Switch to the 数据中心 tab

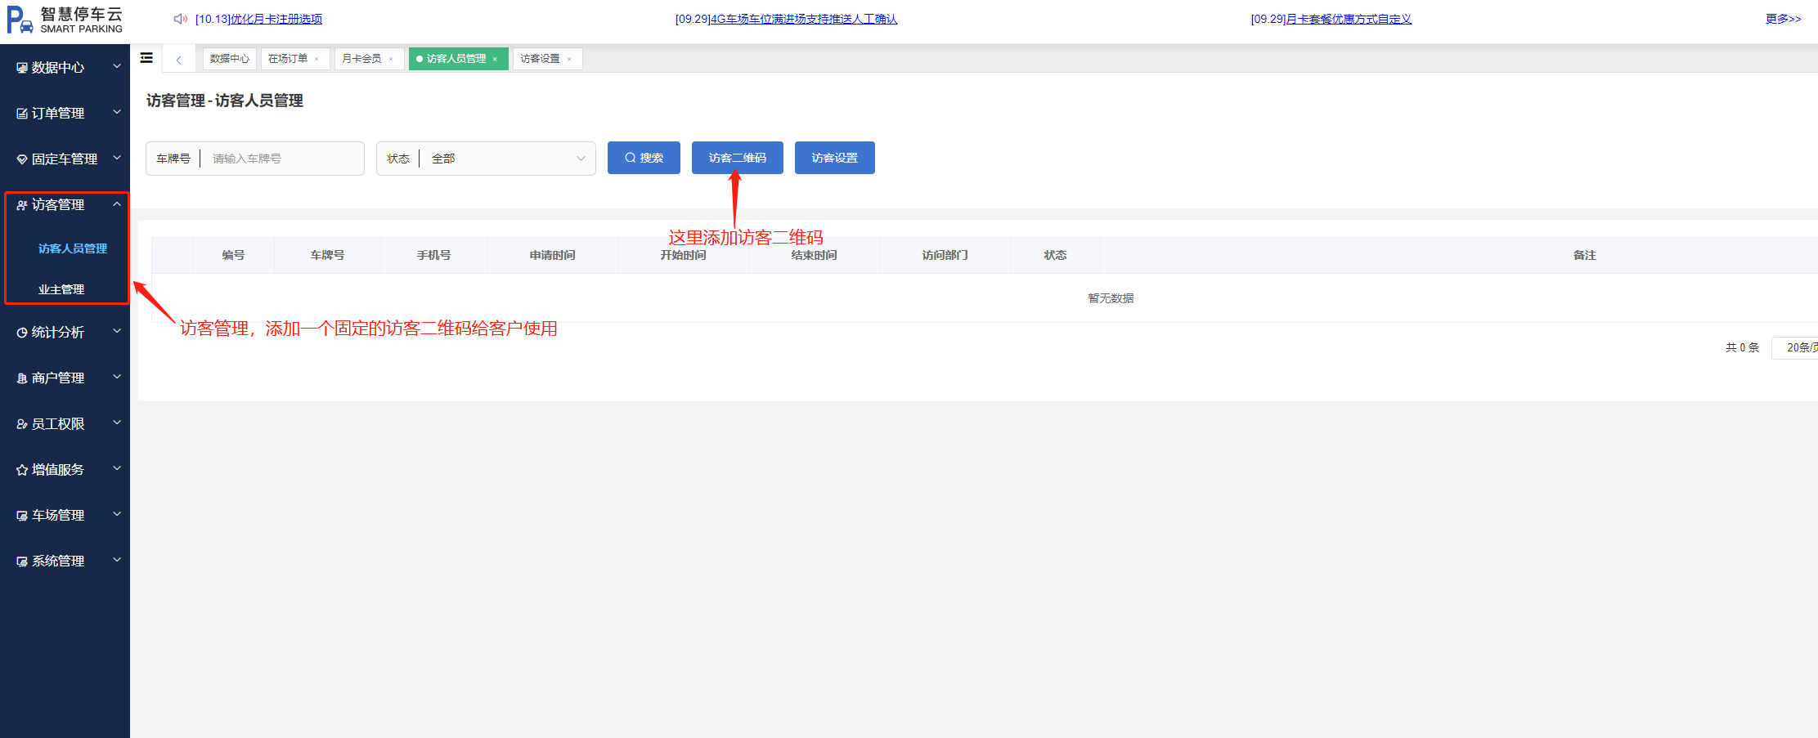(230, 59)
